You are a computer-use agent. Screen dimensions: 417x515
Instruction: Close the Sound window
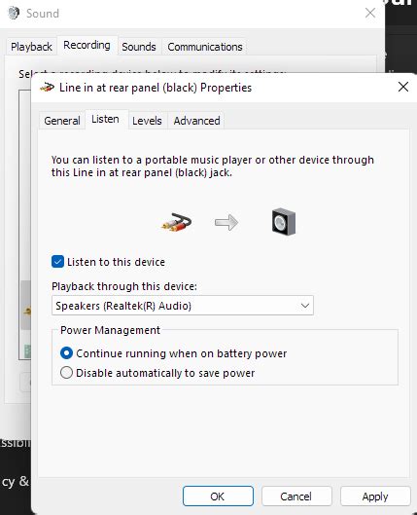[370, 13]
